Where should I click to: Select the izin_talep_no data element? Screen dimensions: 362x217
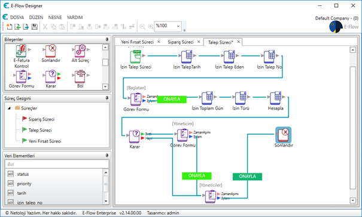pos(29,203)
